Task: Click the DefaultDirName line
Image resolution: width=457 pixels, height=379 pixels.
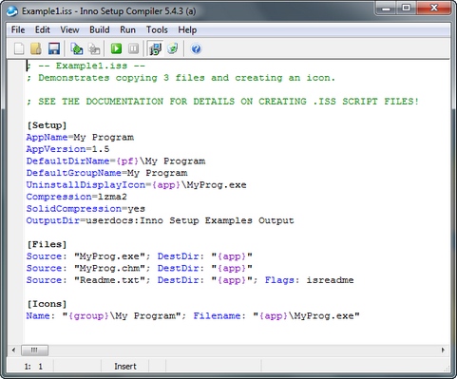Action: click(116, 161)
